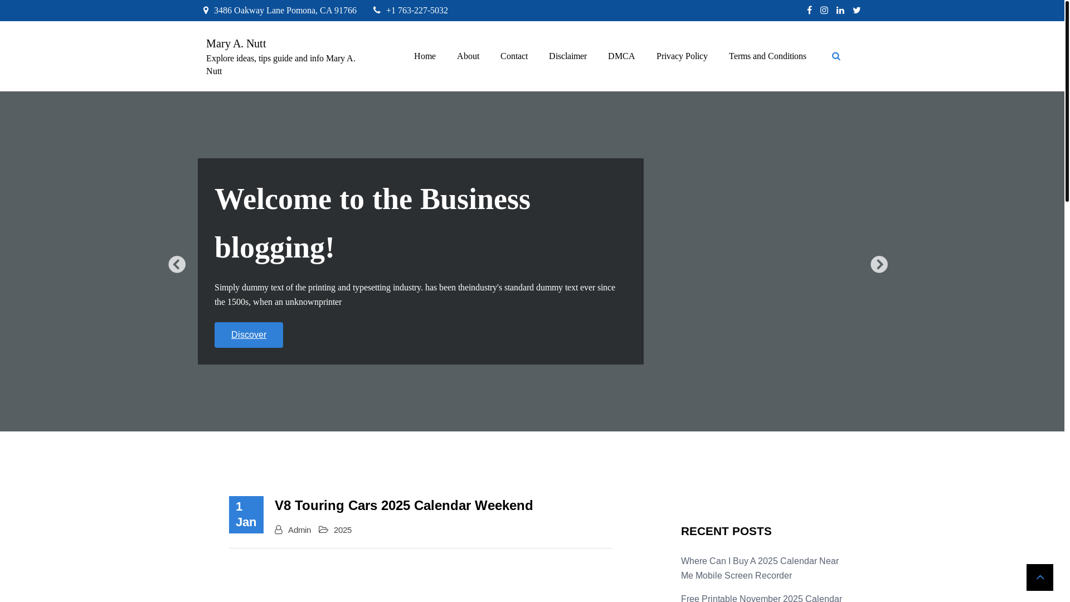Click the location pin icon
The image size is (1070, 602).
[x=206, y=10]
